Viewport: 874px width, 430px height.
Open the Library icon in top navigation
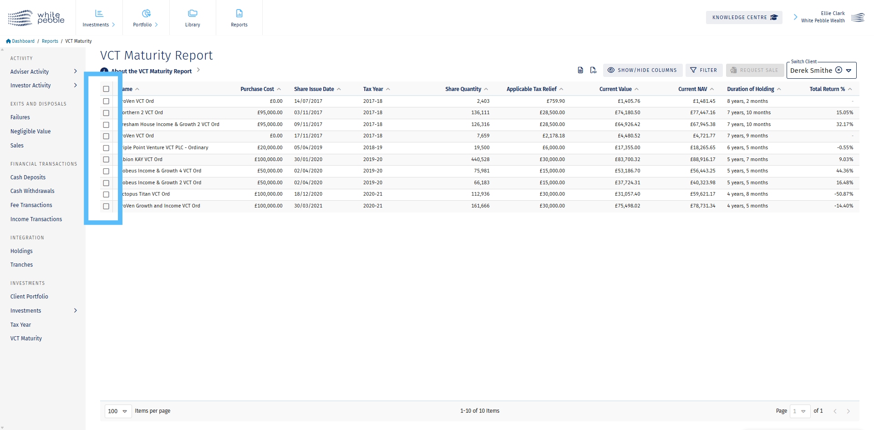click(193, 14)
